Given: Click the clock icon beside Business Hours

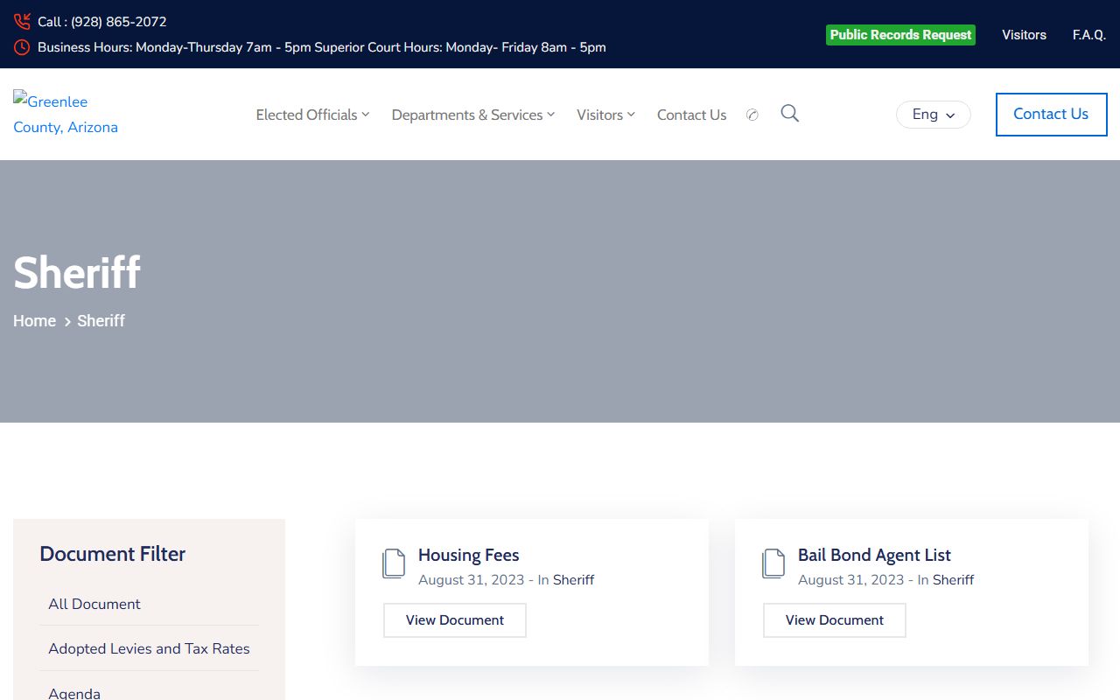Looking at the screenshot, I should click(x=22, y=47).
